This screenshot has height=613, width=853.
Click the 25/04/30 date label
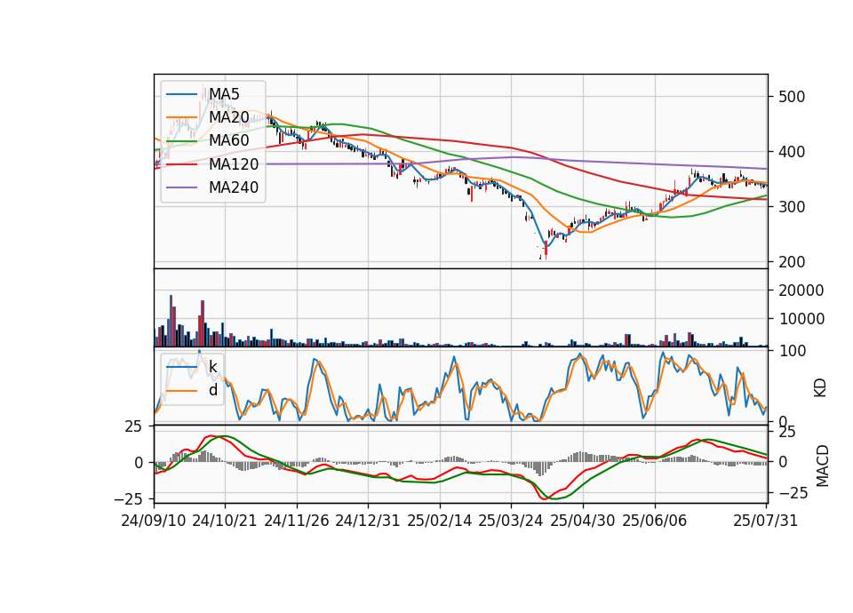click(583, 521)
